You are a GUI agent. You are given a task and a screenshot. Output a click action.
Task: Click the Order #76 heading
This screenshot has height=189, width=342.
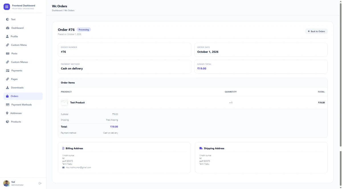(66, 30)
